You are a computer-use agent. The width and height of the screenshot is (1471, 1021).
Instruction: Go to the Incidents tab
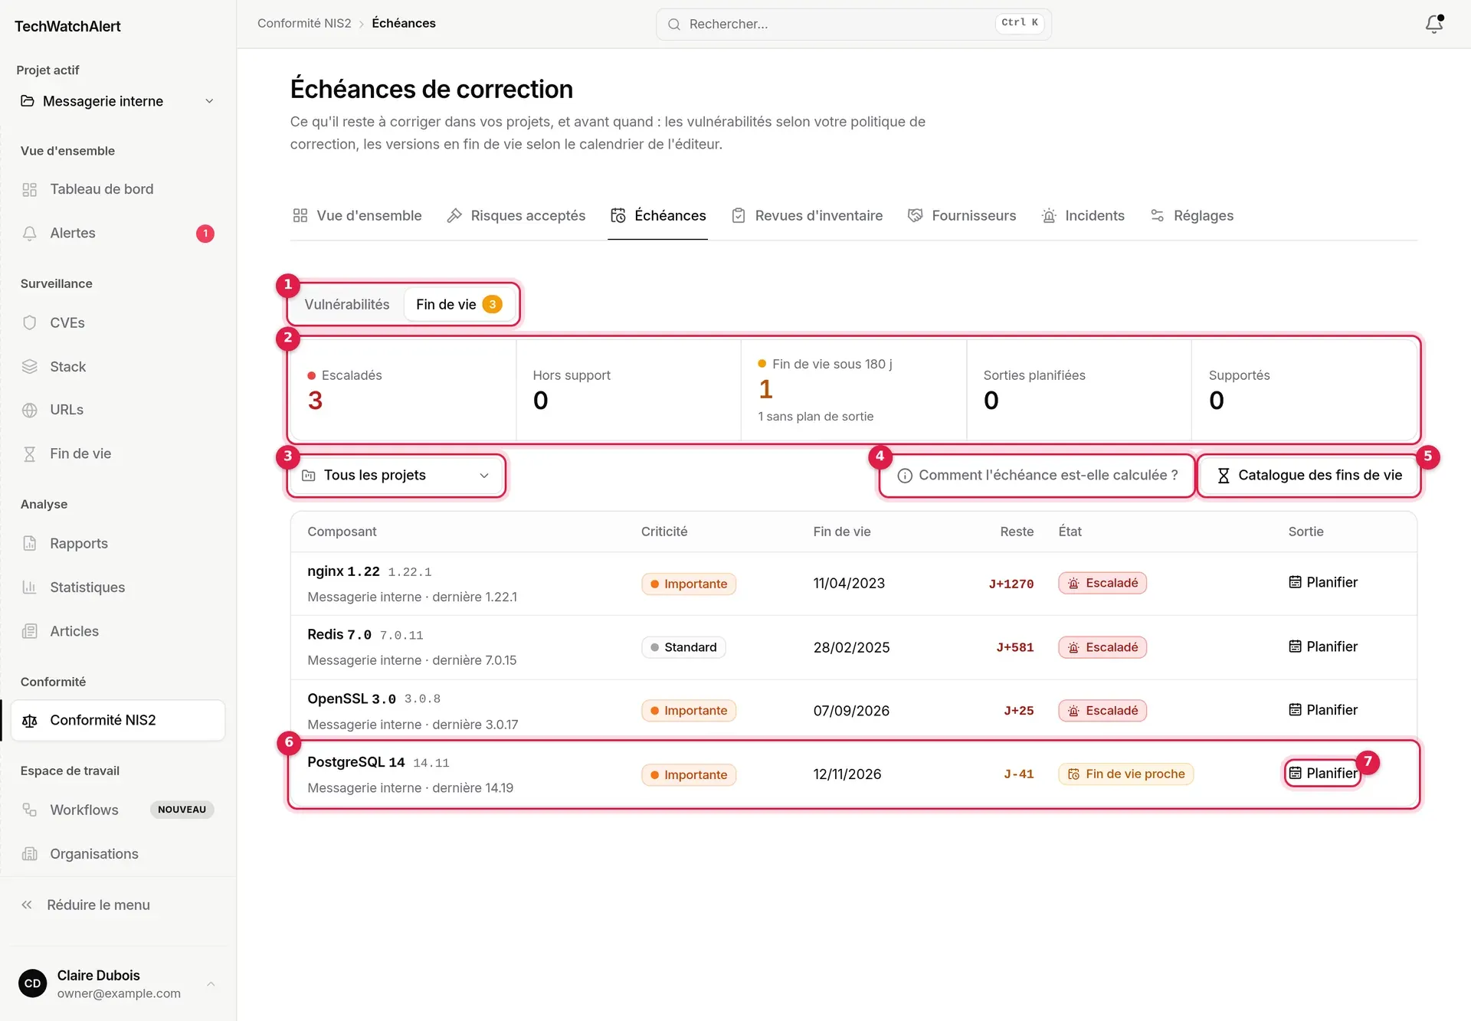[x=1083, y=215]
